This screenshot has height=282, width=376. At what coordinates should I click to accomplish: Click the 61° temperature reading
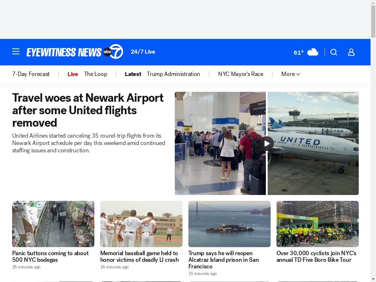coord(299,53)
